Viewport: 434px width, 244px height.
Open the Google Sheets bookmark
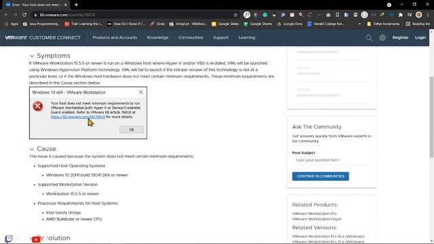coord(258,24)
